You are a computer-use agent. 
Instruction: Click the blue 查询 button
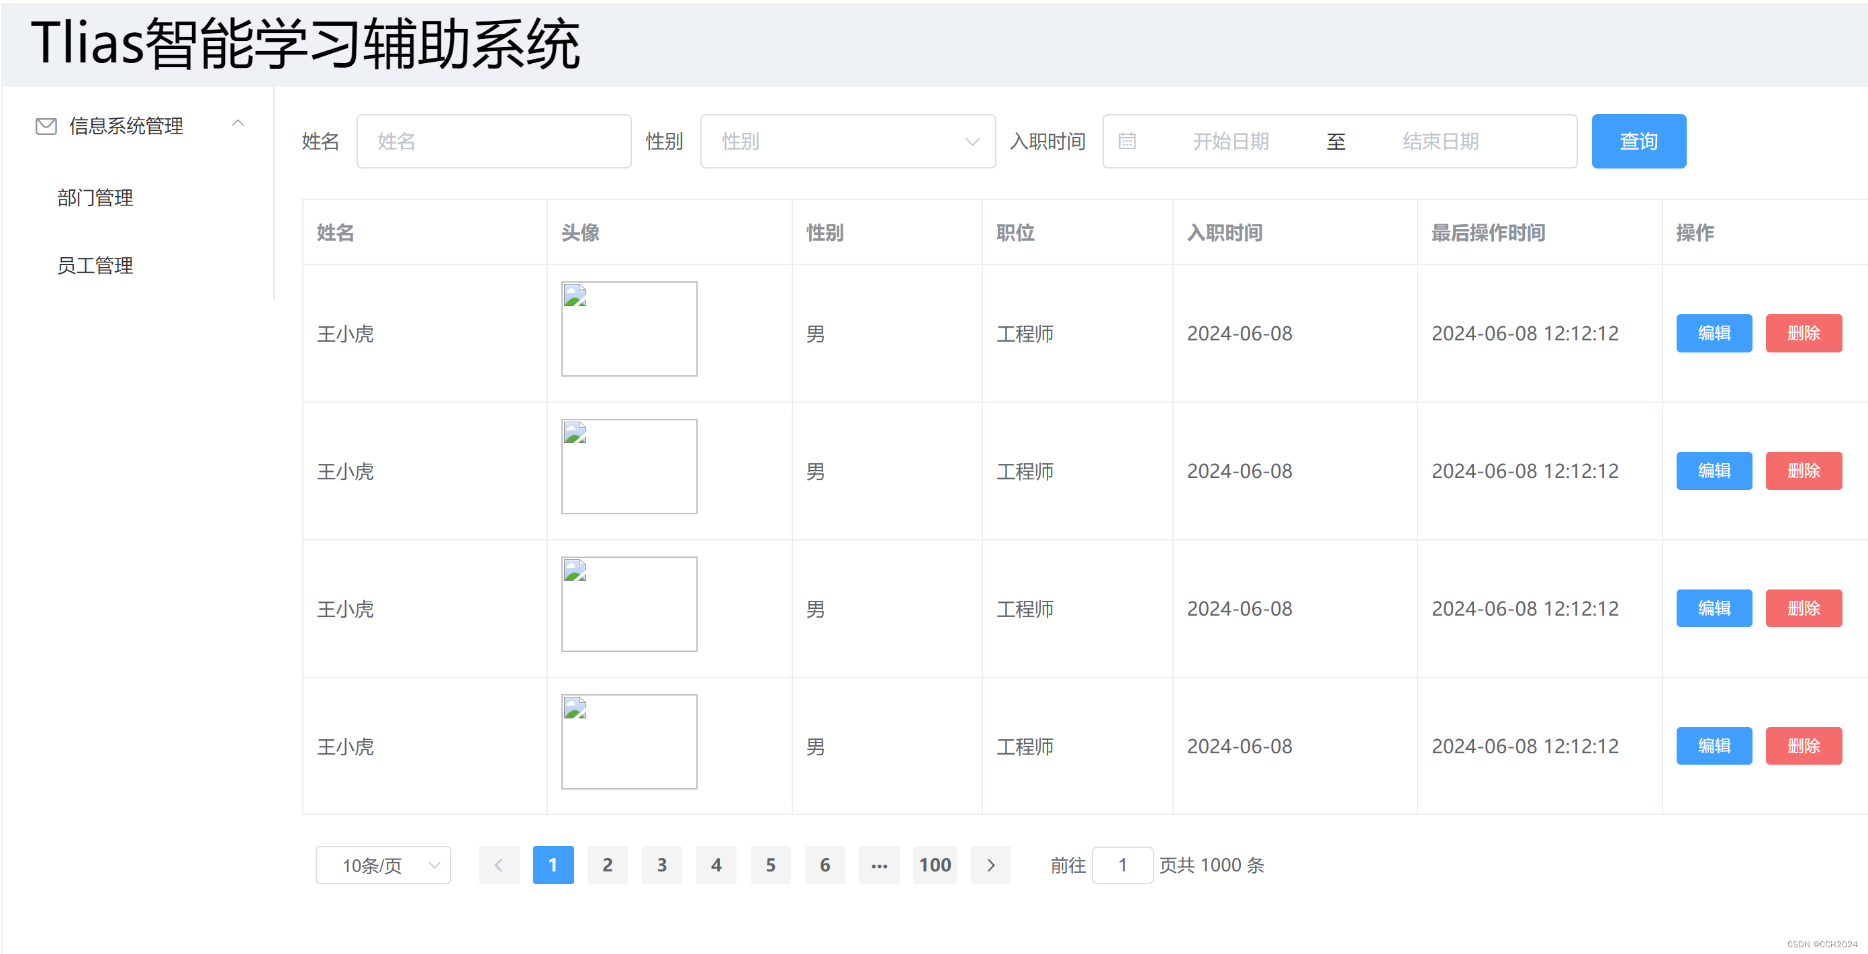1639,142
